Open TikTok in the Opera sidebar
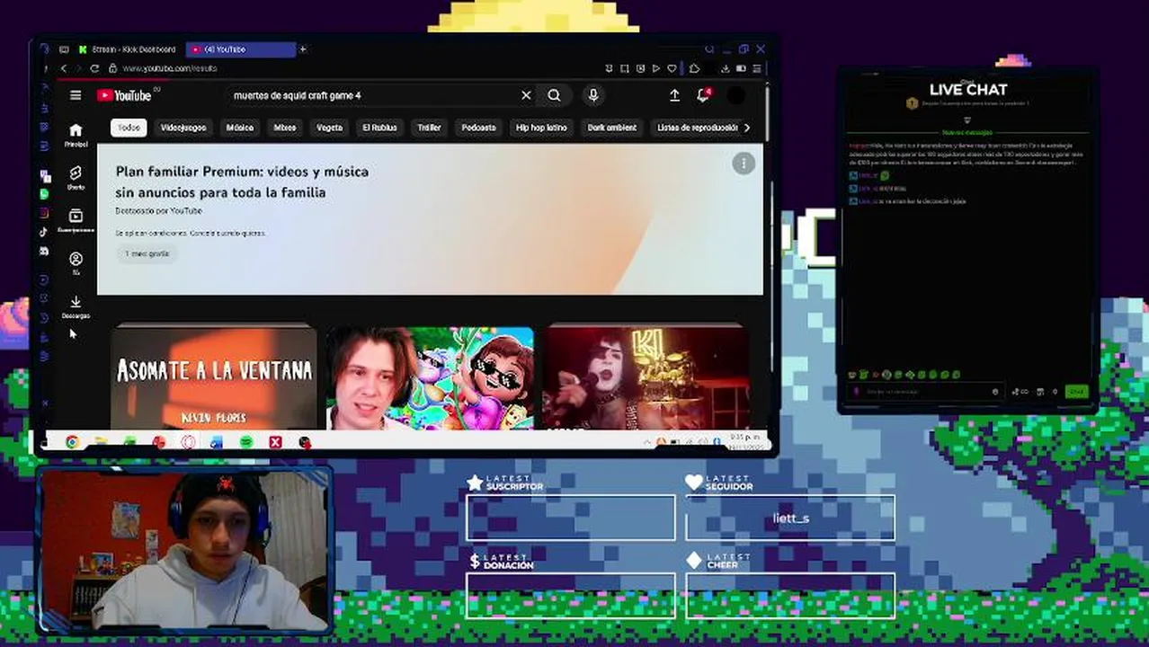Viewport: 1149px width, 647px height. [x=44, y=232]
